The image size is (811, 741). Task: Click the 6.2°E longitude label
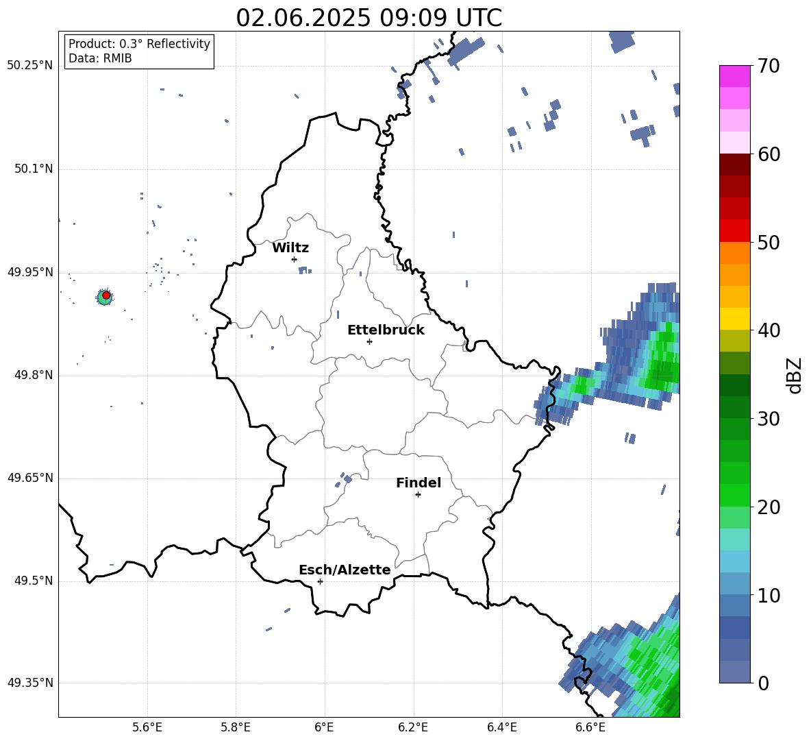(413, 727)
